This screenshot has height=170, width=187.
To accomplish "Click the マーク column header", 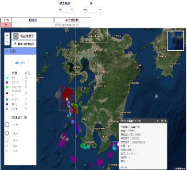I will coord(6,20).
